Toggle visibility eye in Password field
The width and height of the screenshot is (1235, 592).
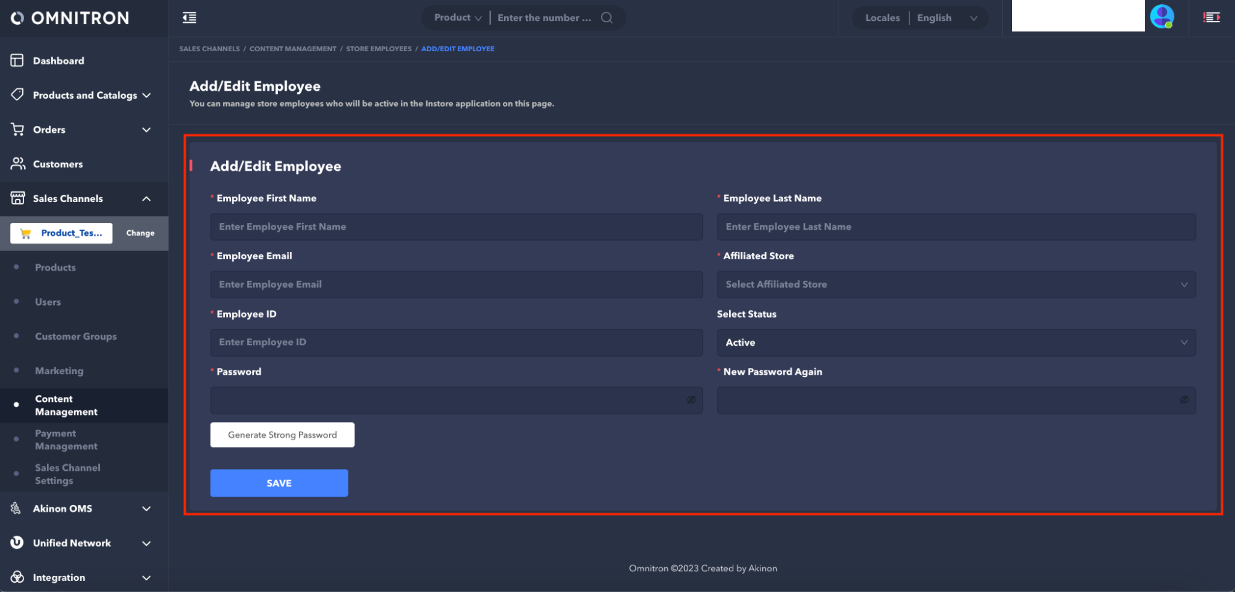coord(691,400)
